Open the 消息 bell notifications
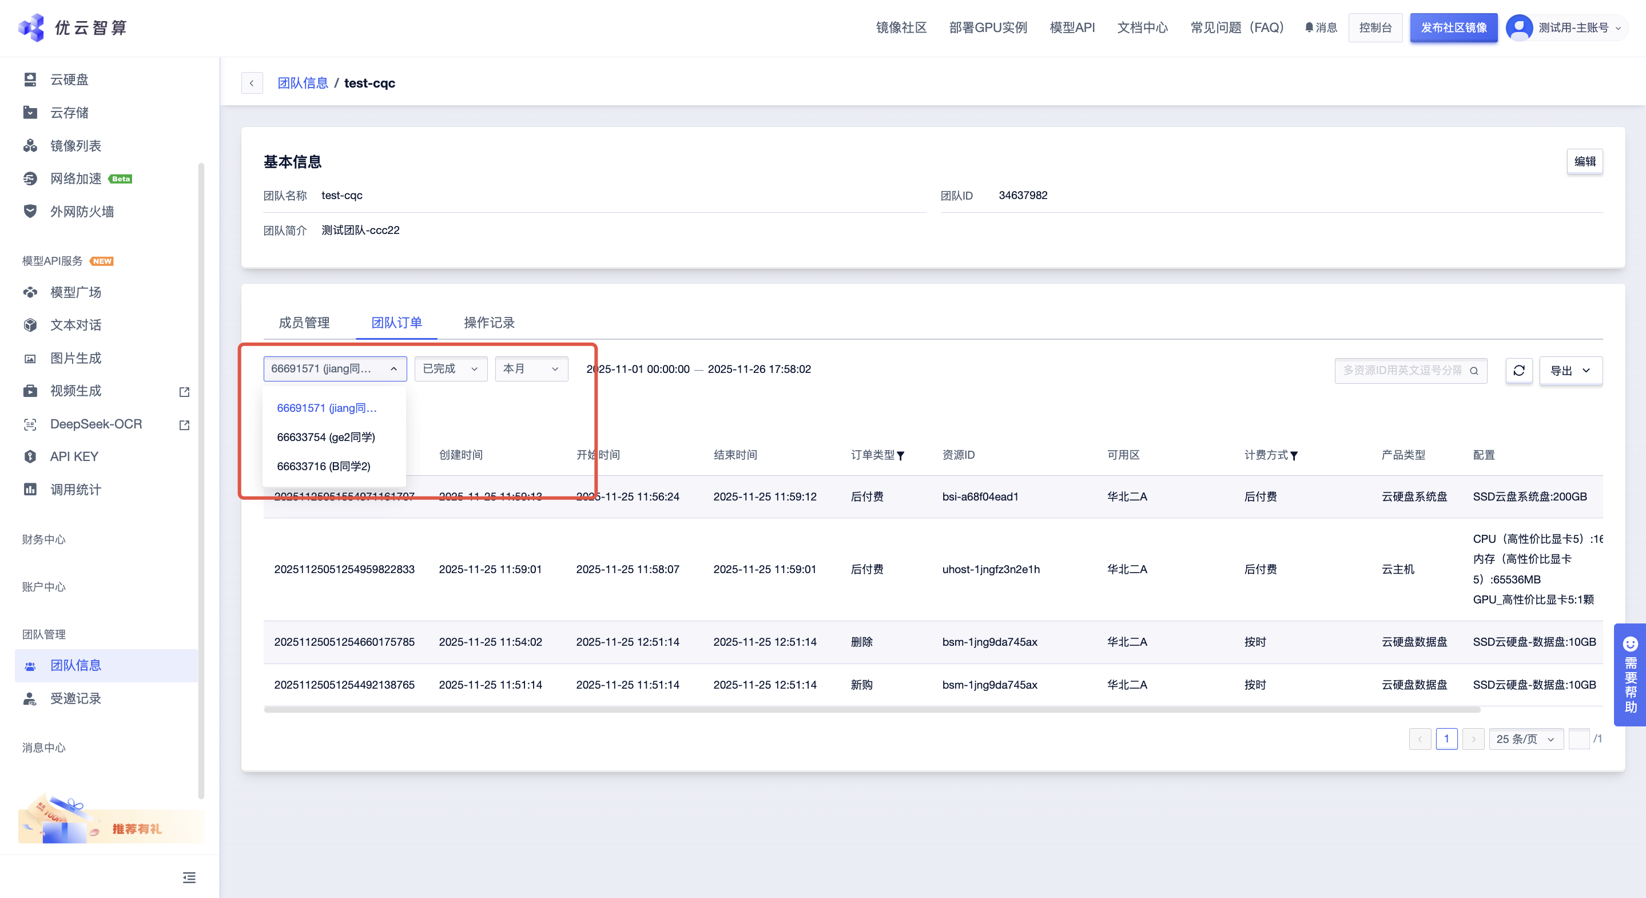Image resolution: width=1646 pixels, height=898 pixels. [1321, 27]
